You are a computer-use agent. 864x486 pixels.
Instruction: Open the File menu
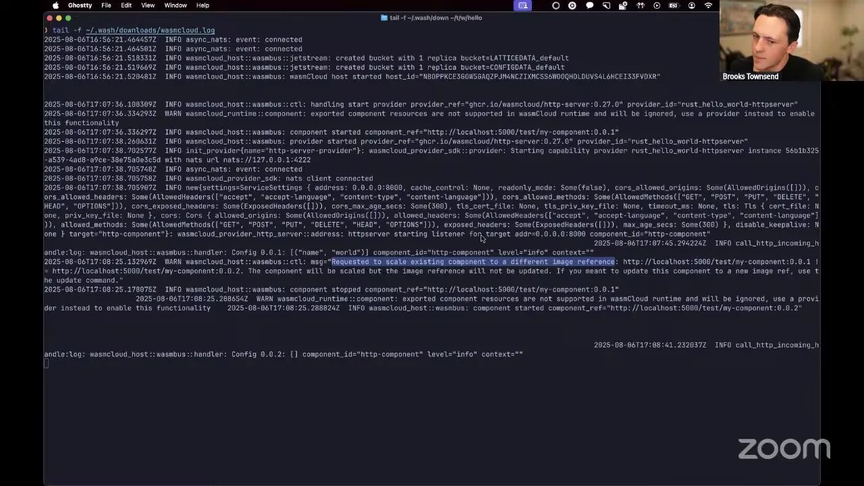tap(106, 5)
